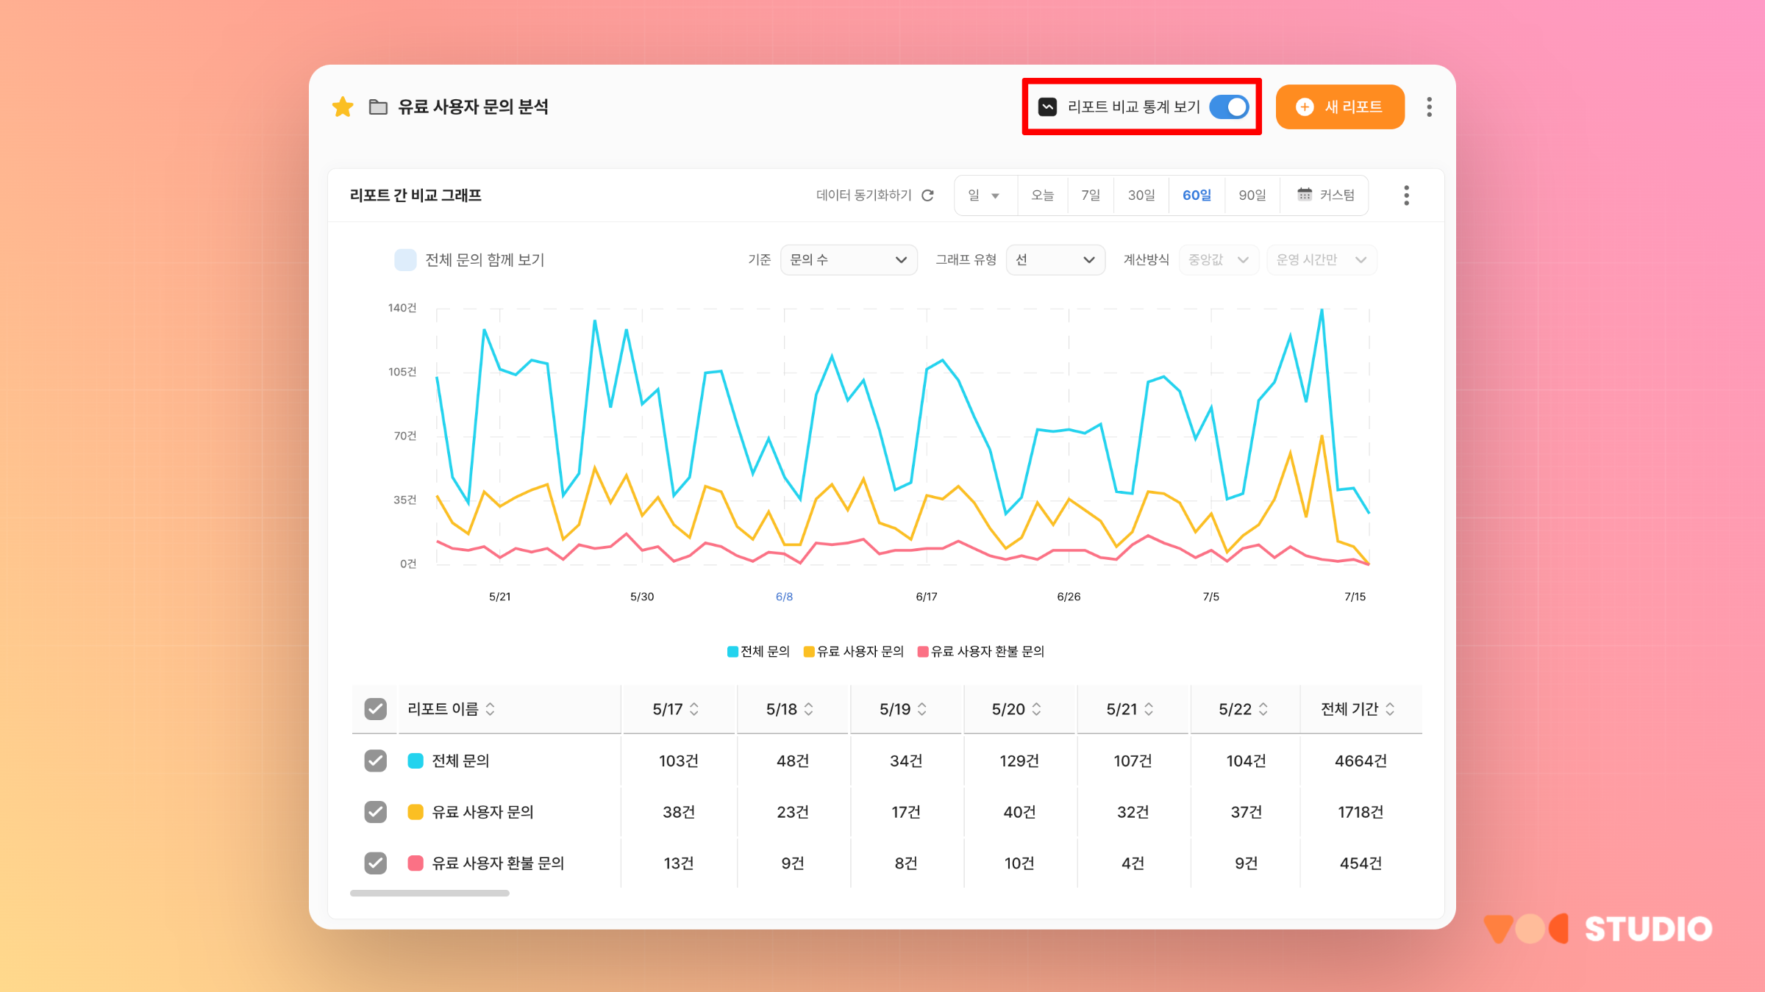Click the 새 리포트 button
This screenshot has width=1765, height=992.
1339,107
